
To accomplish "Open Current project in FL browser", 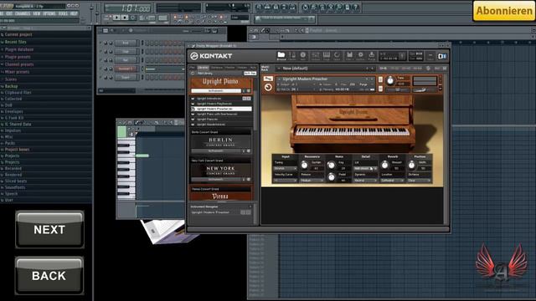I will tap(18, 34).
